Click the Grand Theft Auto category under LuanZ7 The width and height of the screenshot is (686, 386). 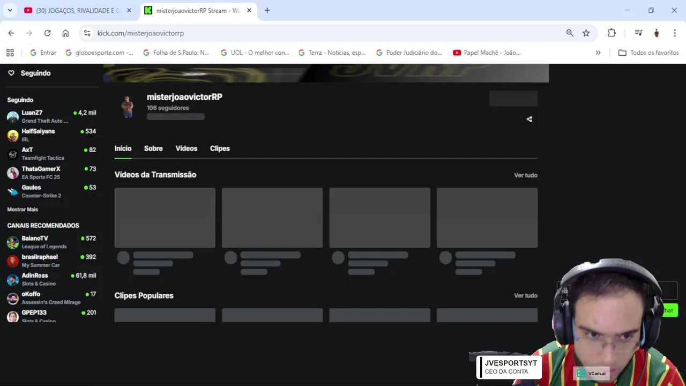[x=45, y=121]
